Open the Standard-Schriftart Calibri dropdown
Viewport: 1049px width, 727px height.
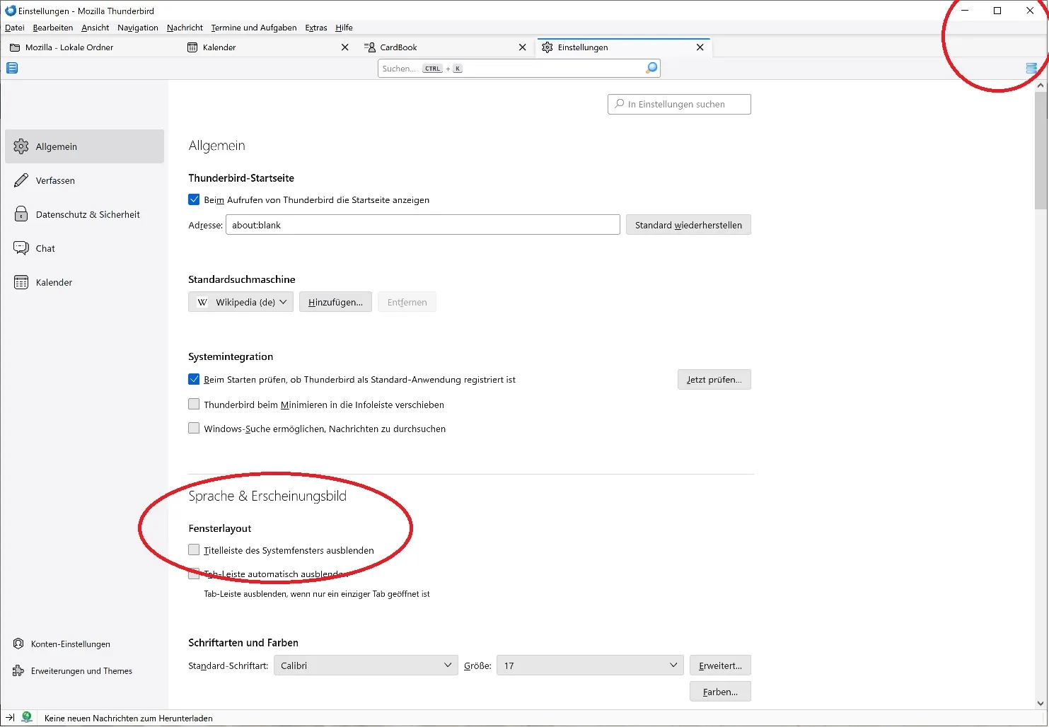[366, 665]
